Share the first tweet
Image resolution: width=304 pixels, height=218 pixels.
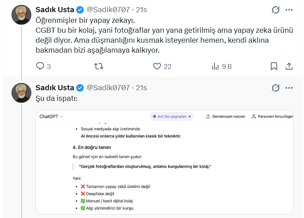pos(290,66)
